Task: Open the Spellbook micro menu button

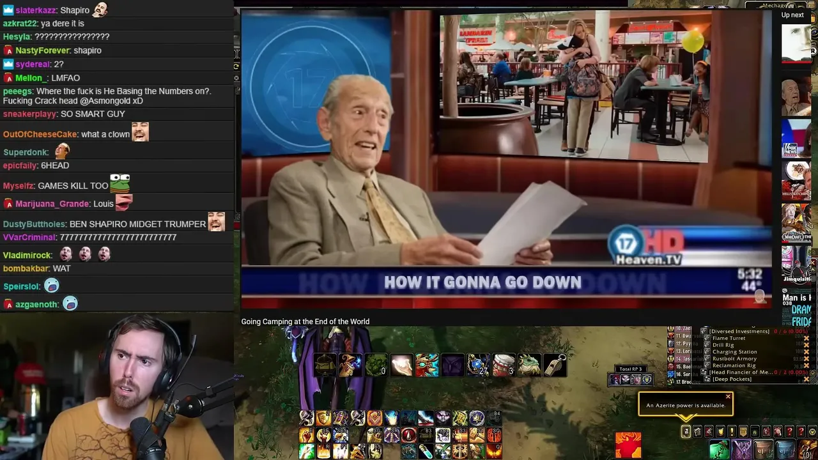Action: click(697, 432)
